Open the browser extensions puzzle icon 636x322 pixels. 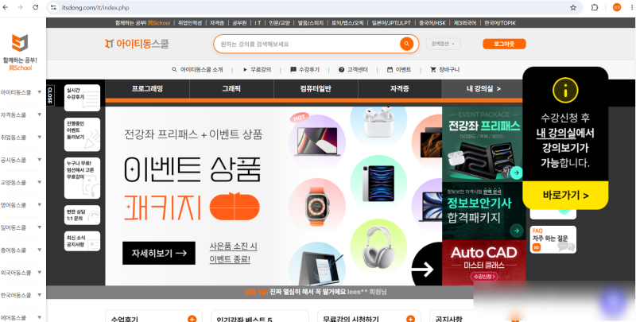coord(594,7)
